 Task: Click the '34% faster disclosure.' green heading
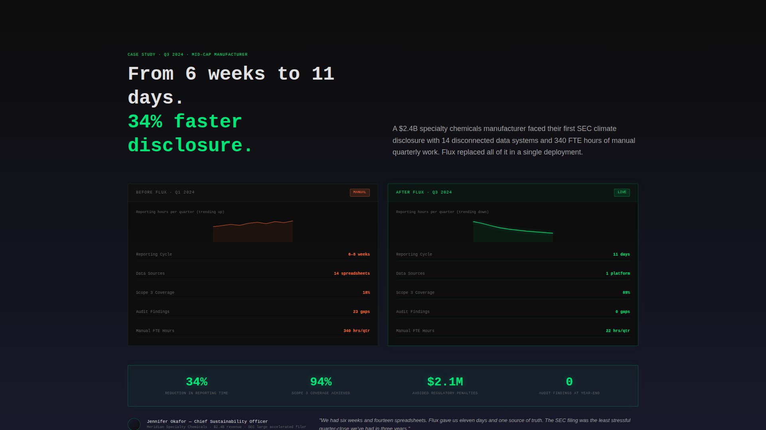[x=190, y=133]
